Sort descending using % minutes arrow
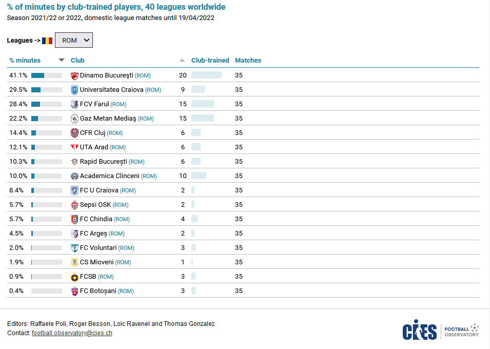 pyautogui.click(x=62, y=60)
